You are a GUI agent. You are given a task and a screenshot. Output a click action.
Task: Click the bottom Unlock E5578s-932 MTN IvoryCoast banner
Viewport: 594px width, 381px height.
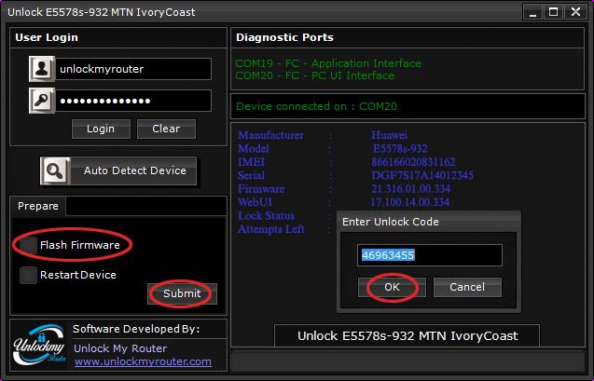(408, 335)
